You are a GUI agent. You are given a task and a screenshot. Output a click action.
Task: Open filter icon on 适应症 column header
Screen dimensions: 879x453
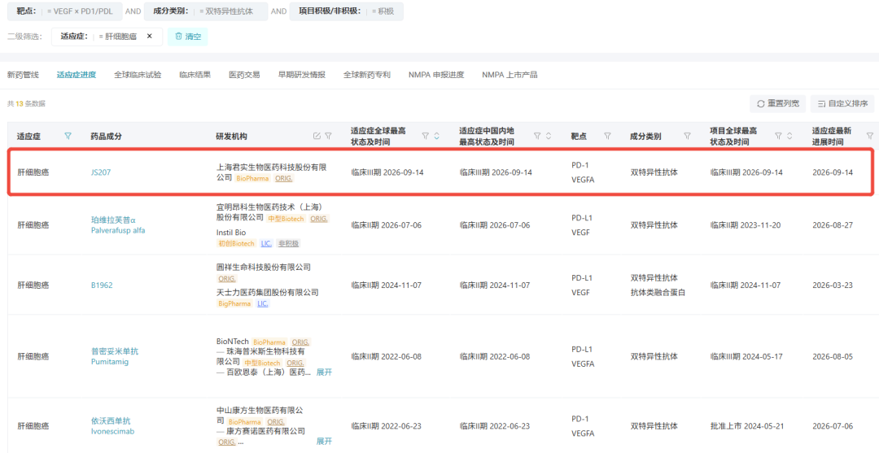[x=68, y=136]
